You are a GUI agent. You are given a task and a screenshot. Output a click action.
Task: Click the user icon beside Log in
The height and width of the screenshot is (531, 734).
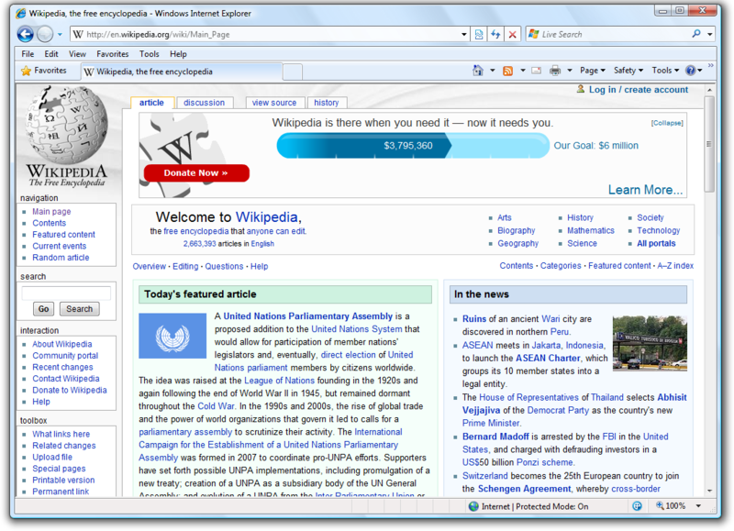tap(581, 89)
